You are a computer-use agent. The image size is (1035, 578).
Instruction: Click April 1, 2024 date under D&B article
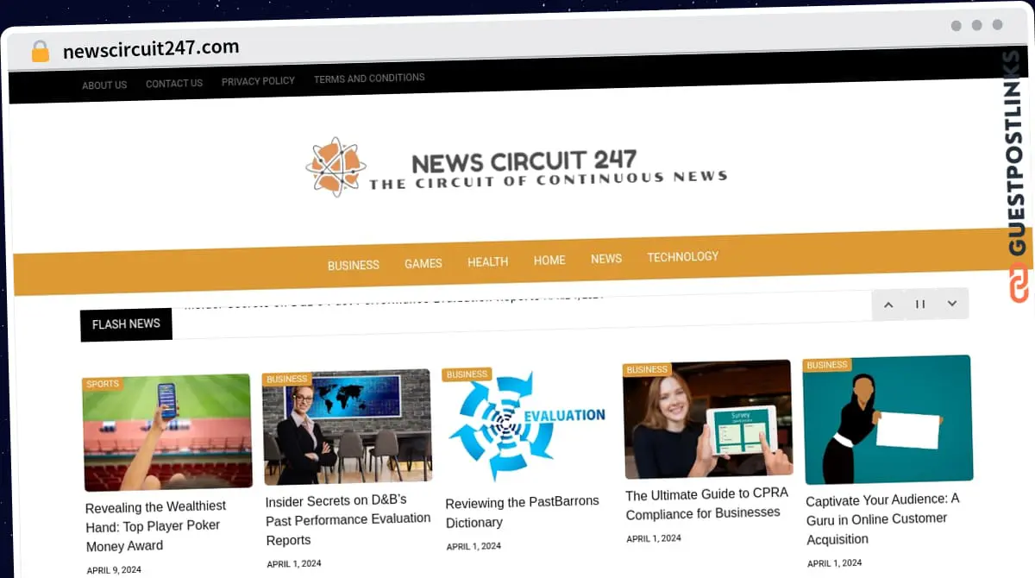tap(294, 564)
